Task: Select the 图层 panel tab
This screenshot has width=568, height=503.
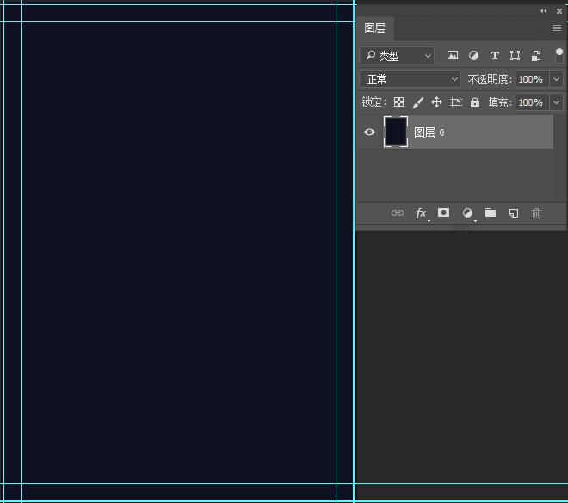Action: 374,28
